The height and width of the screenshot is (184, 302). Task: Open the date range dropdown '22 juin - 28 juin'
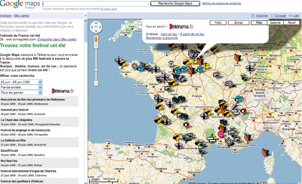tap(21, 82)
